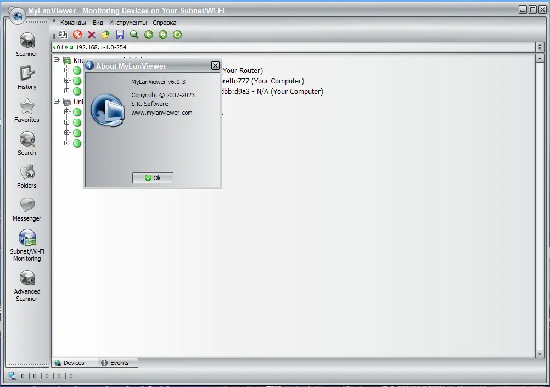Switch to the Events tab
The width and height of the screenshot is (550, 387).
click(118, 363)
